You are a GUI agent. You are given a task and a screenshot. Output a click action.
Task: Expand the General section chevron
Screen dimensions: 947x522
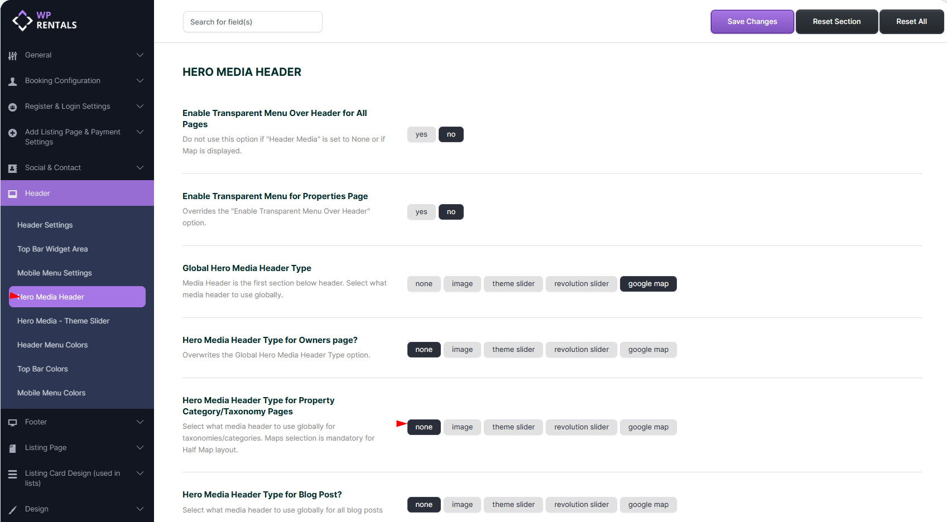140,55
